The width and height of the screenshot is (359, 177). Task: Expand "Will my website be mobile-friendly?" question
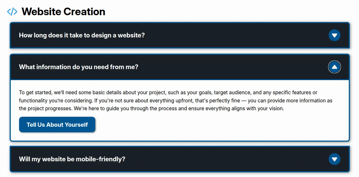[x=72, y=159]
